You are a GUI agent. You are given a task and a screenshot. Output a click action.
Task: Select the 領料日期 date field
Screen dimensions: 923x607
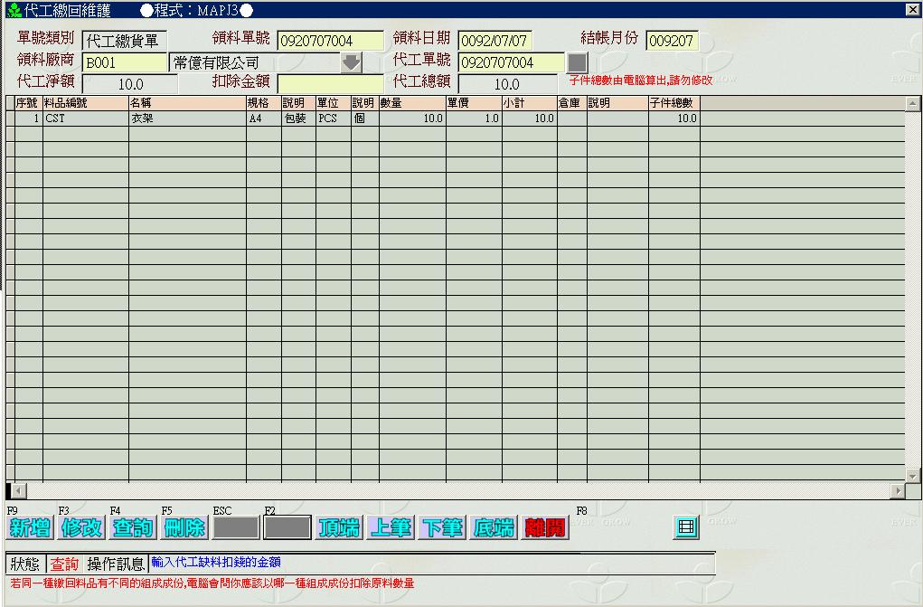coord(494,41)
